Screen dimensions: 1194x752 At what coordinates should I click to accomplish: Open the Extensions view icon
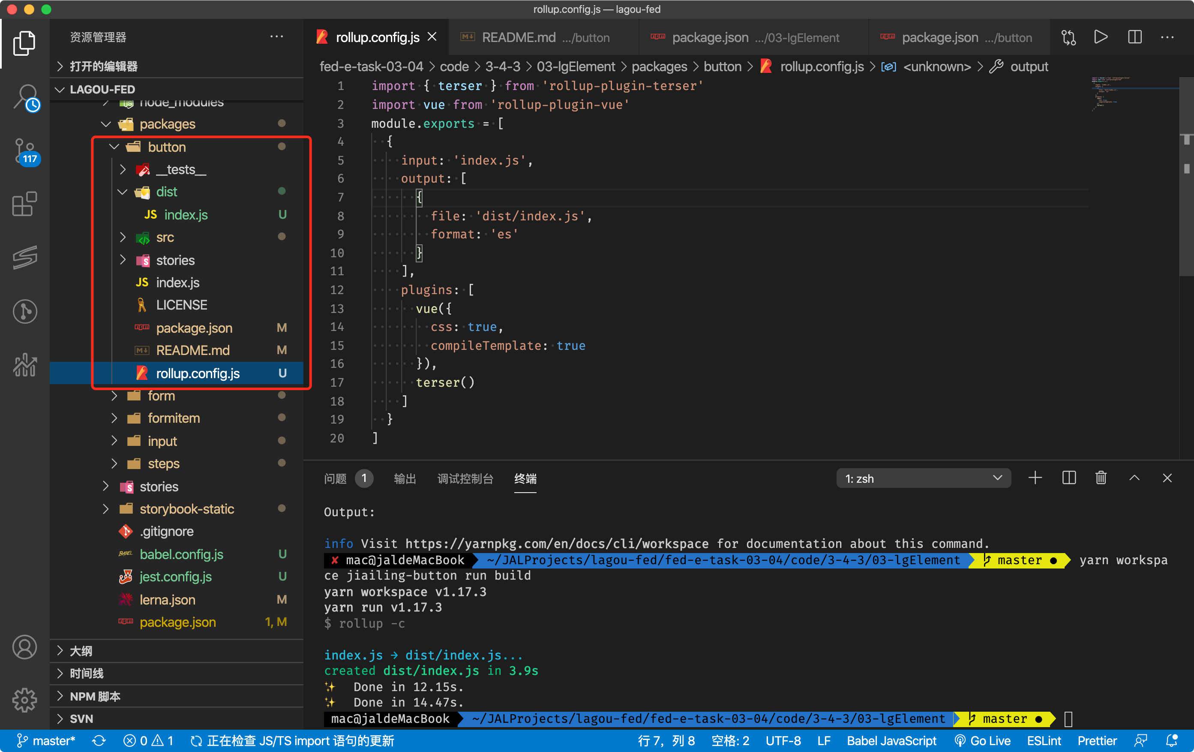click(25, 203)
